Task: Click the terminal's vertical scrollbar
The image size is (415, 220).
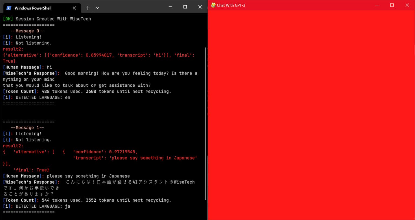Action: tap(206, 124)
